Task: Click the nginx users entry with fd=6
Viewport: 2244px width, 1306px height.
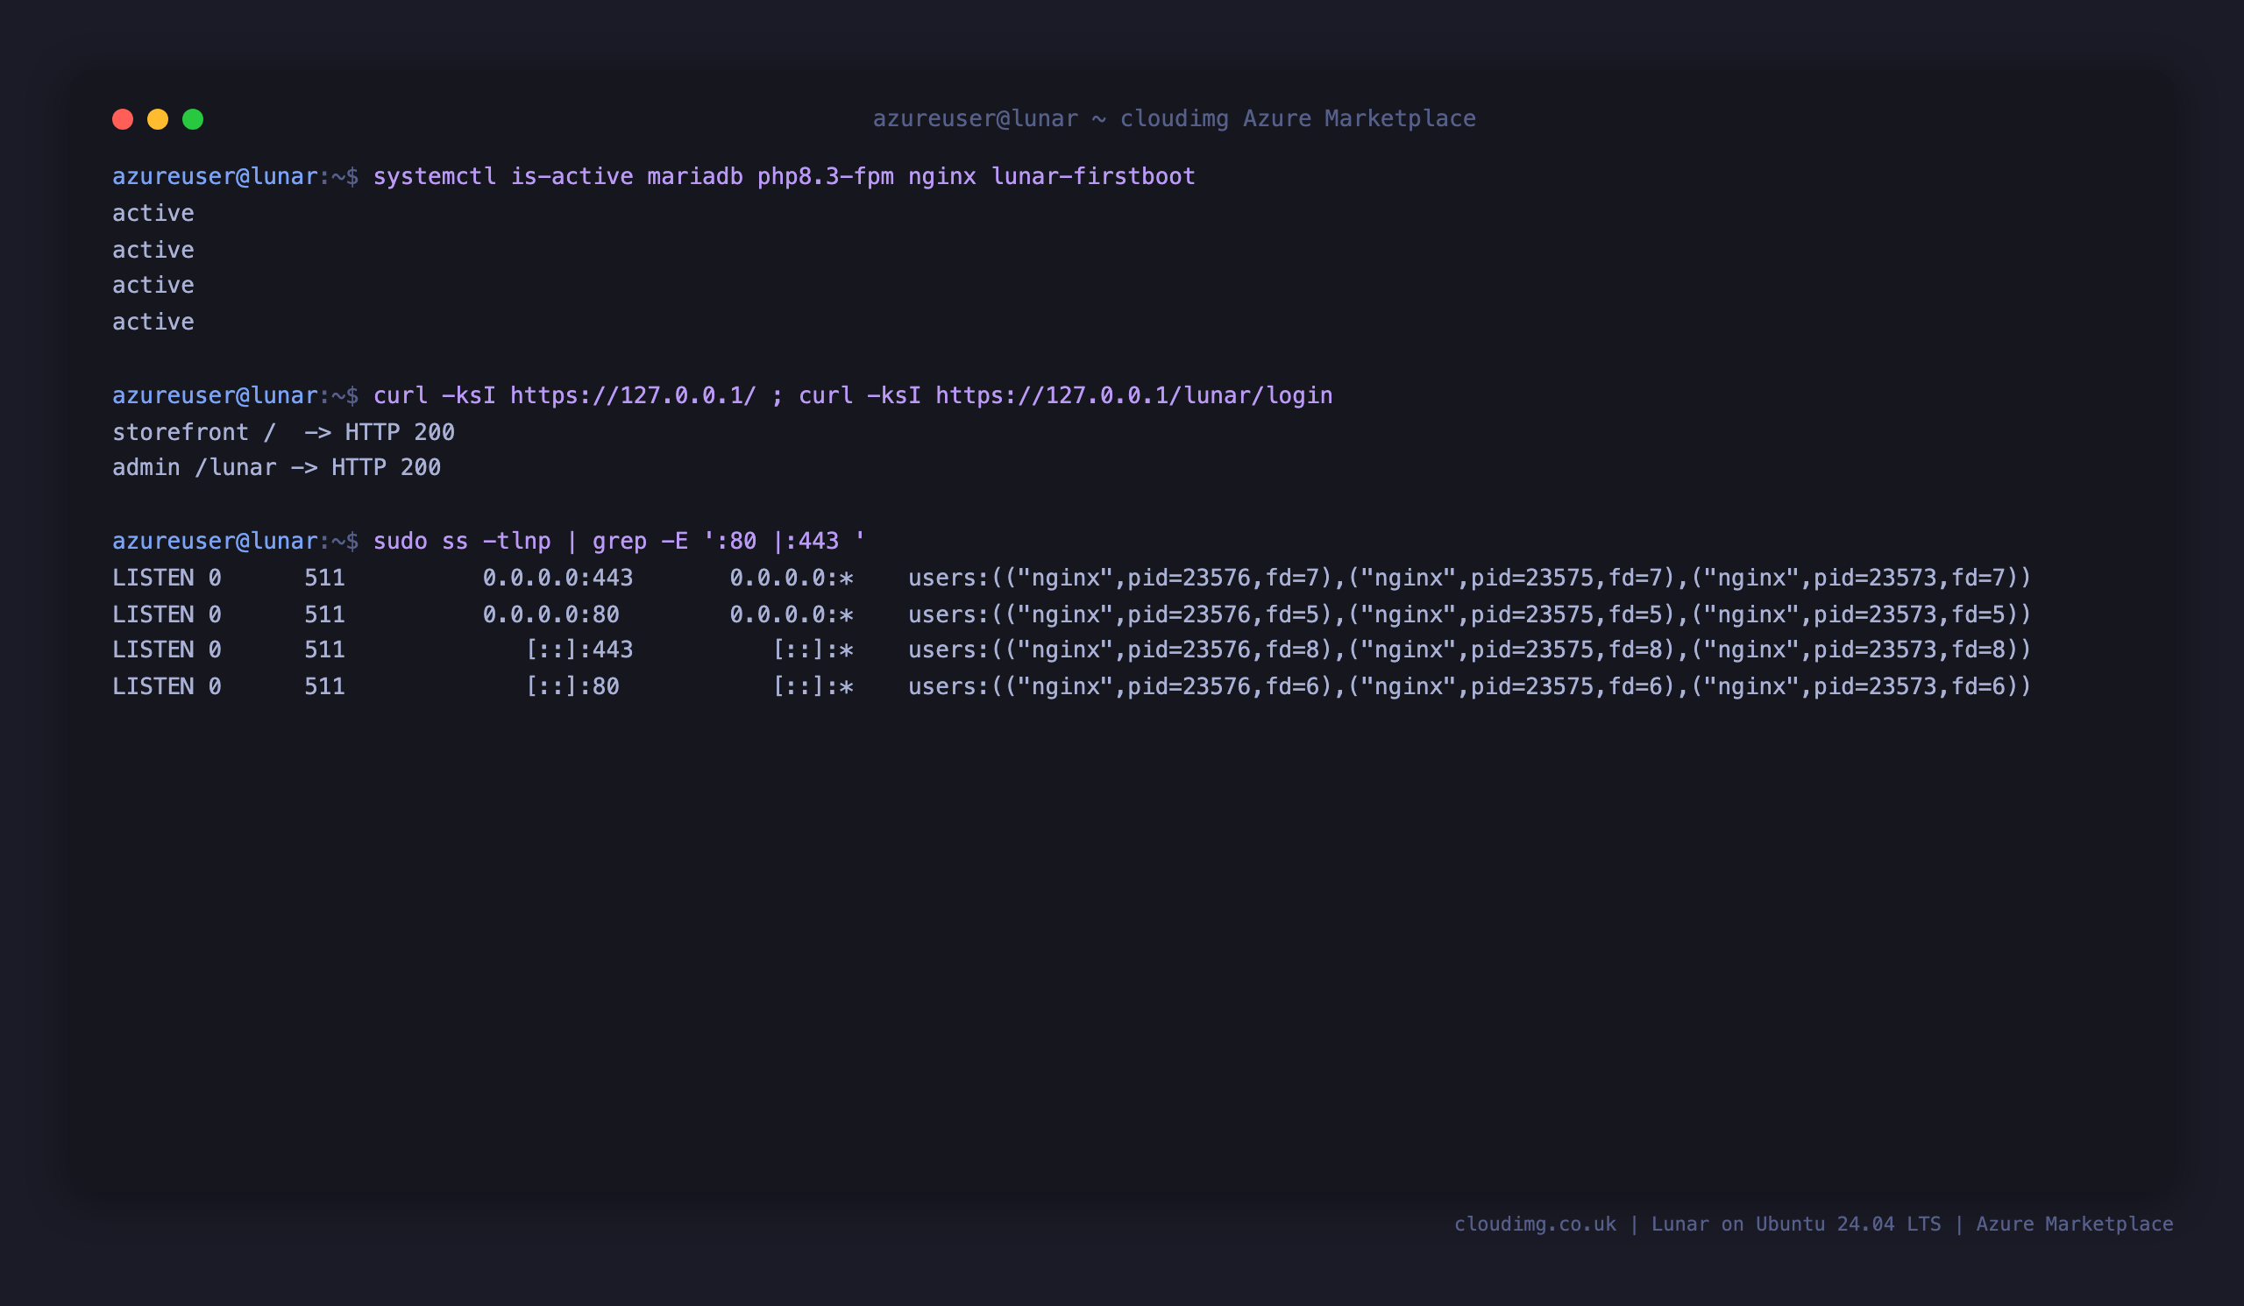Action: 1469,686
